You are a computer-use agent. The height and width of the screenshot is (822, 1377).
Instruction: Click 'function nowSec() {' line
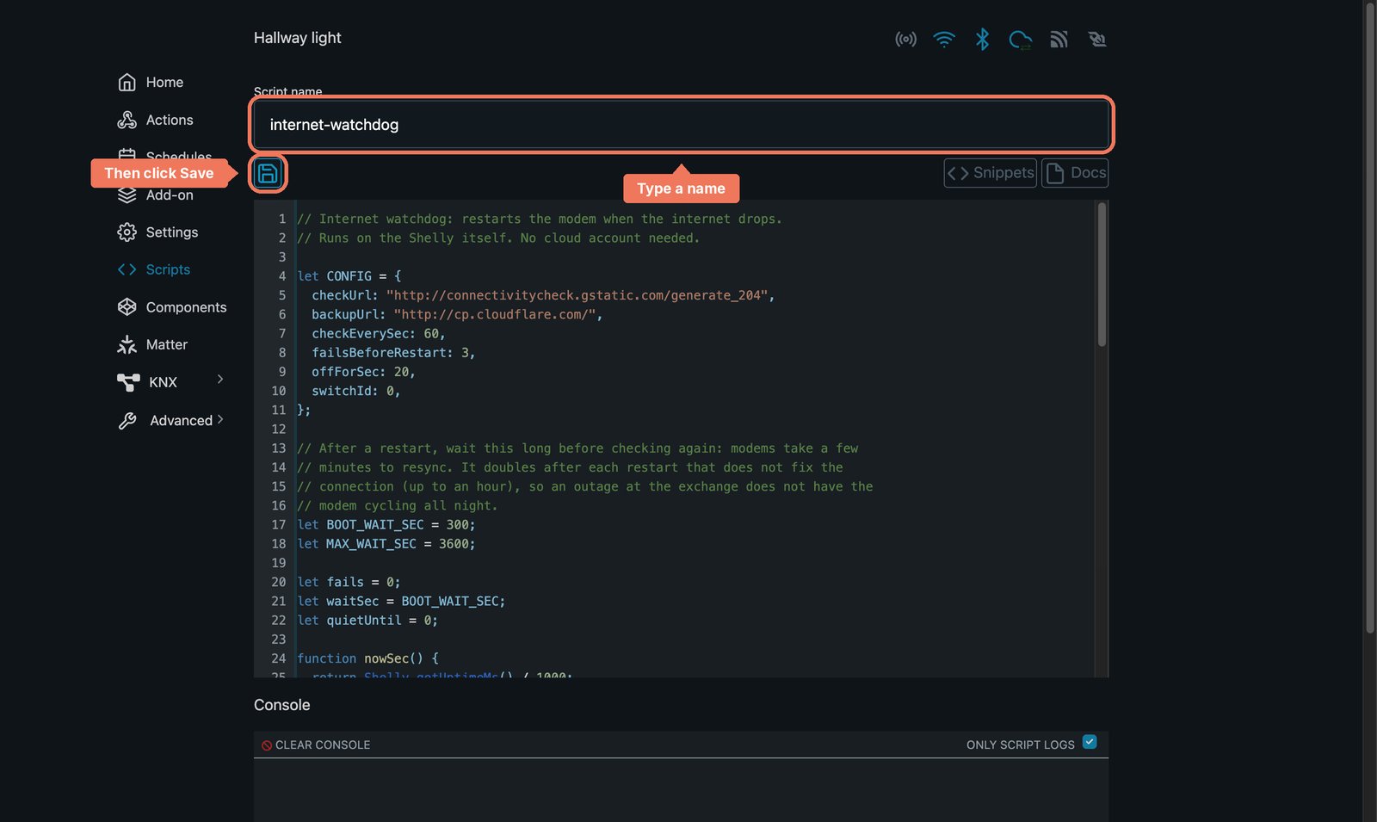pyautogui.click(x=367, y=658)
